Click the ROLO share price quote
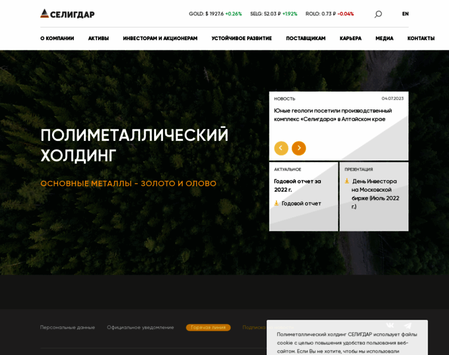Viewport: 449px width, 355px height. 330,14
